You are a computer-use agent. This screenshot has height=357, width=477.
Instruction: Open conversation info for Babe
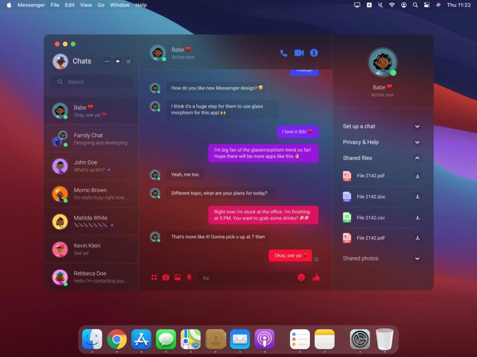314,52
